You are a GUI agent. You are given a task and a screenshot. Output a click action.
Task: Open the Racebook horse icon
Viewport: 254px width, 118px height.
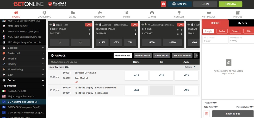(x=100, y=13)
